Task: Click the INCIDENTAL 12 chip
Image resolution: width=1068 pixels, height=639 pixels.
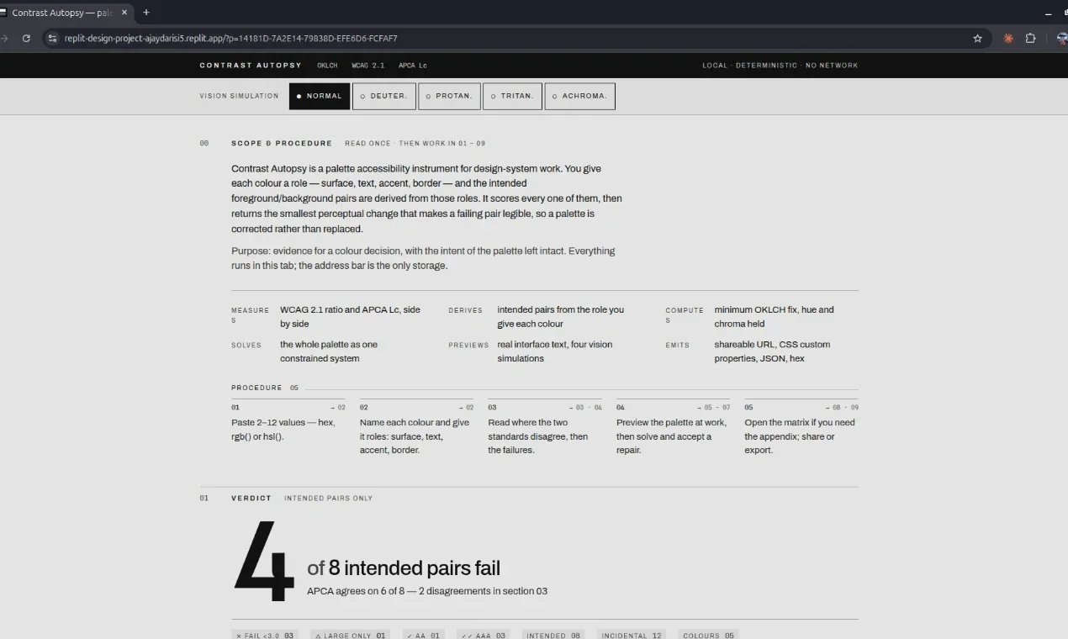Action: (632, 636)
